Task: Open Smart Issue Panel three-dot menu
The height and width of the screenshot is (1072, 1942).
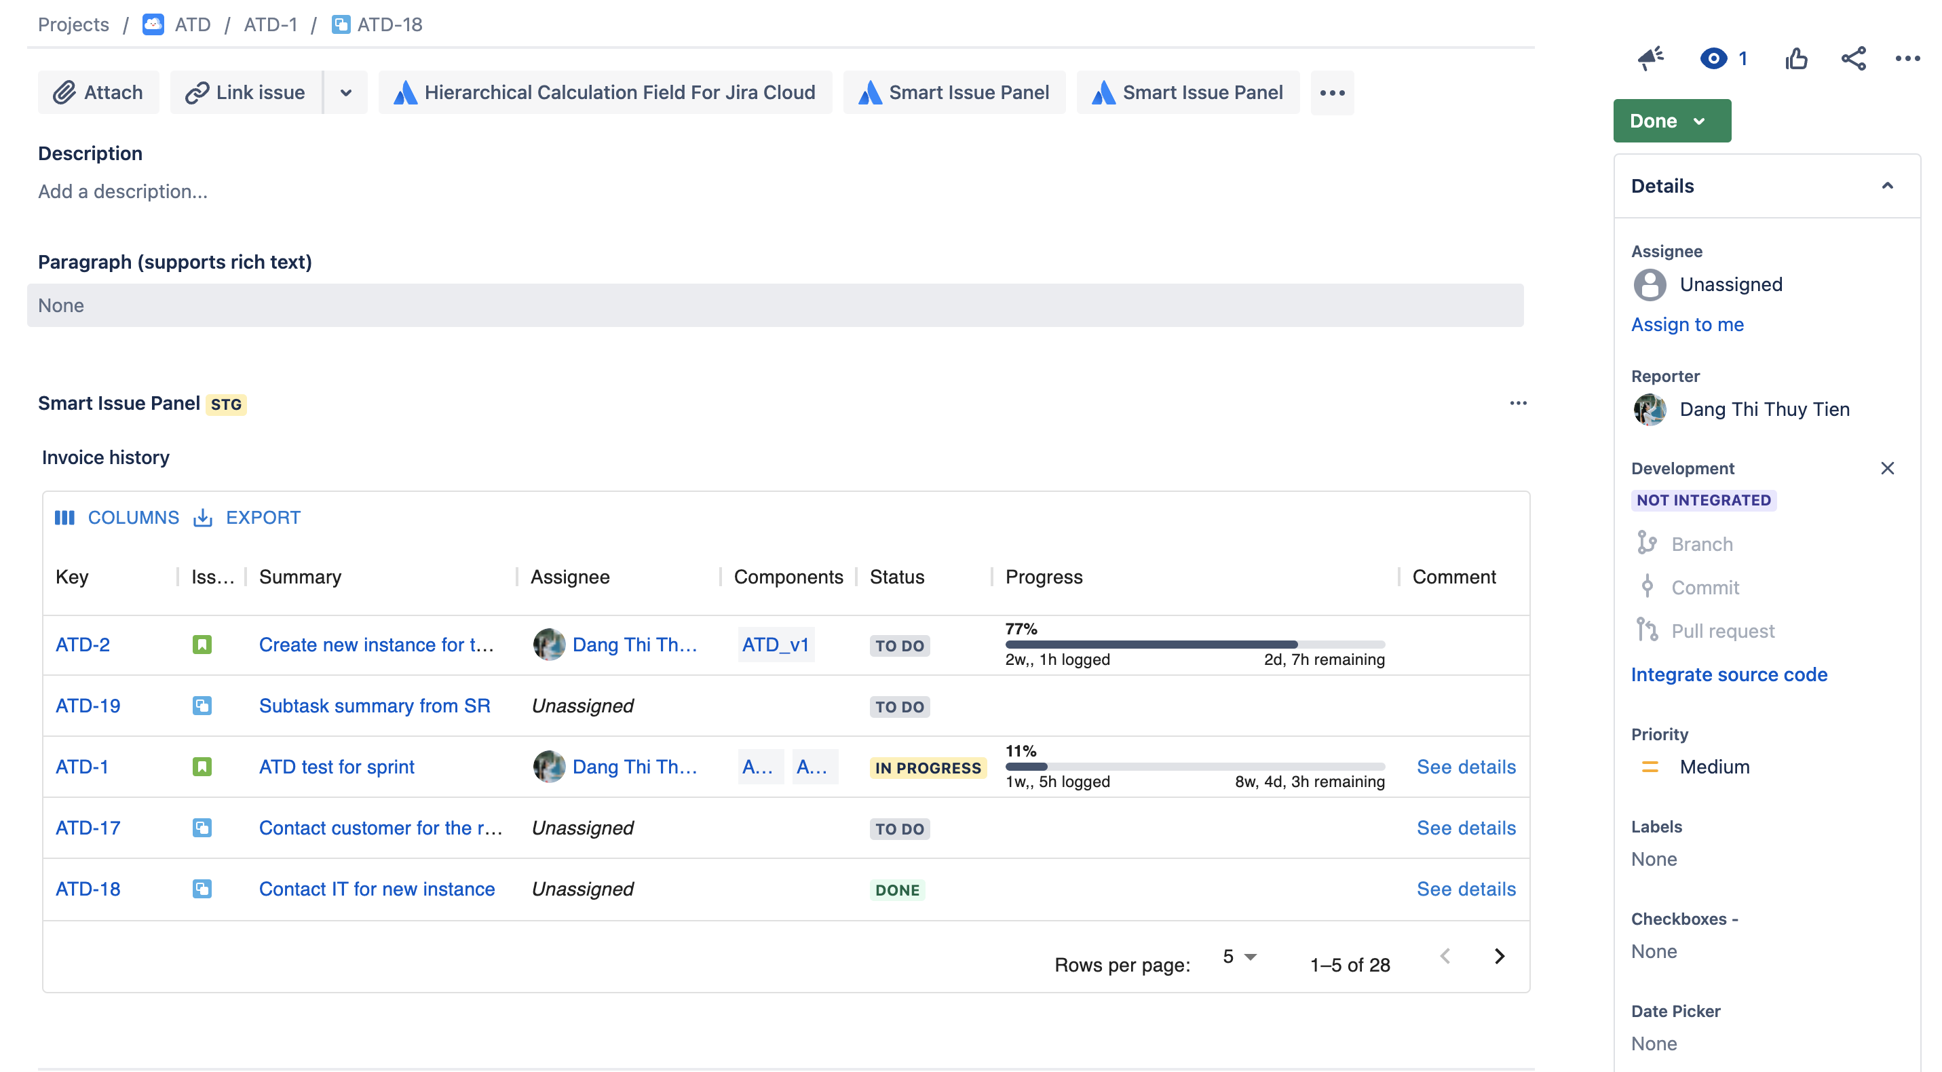Action: [1517, 403]
